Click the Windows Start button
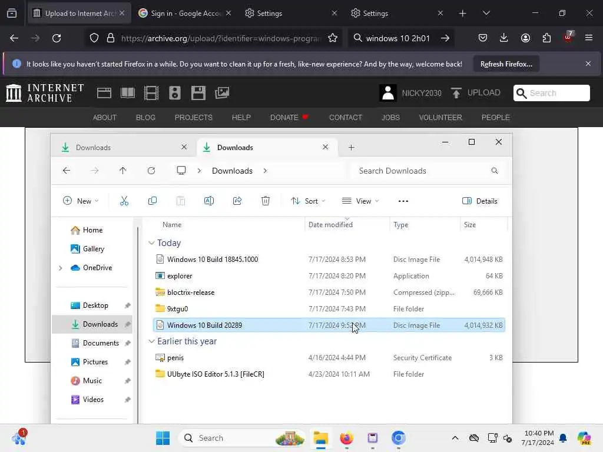This screenshot has width=603, height=452. tap(163, 438)
